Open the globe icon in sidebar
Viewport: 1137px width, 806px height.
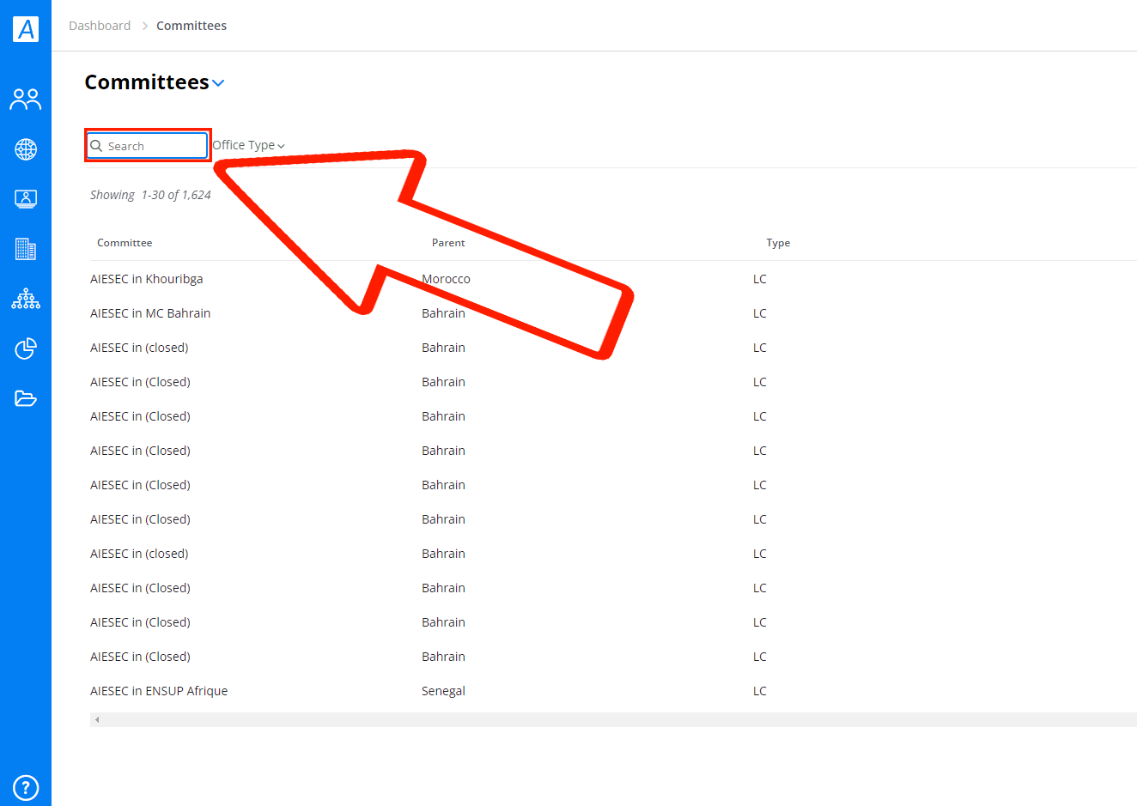point(26,149)
